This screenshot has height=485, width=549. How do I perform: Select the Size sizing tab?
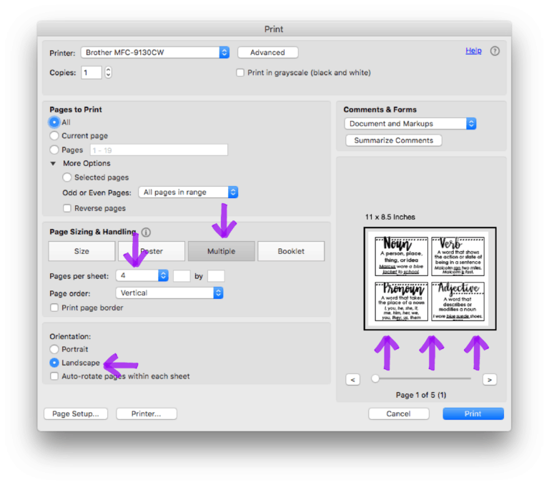pos(81,251)
